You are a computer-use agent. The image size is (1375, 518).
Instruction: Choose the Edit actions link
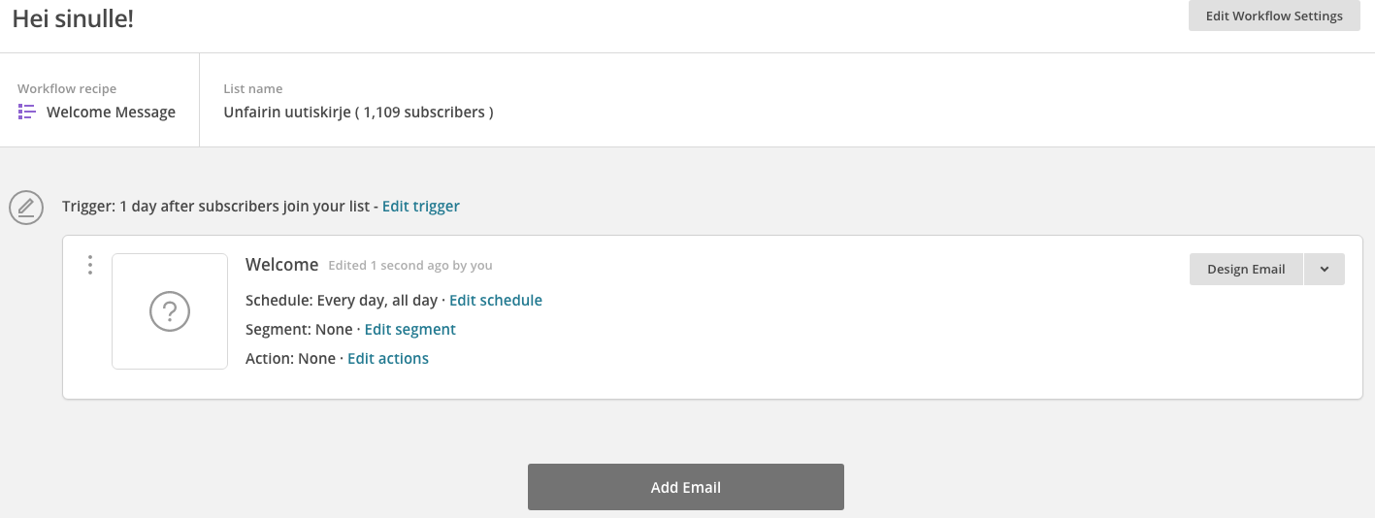[388, 359]
